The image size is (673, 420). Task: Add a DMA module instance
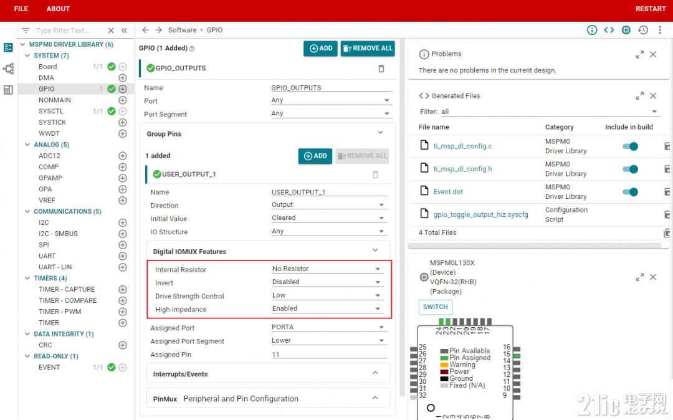(x=123, y=78)
